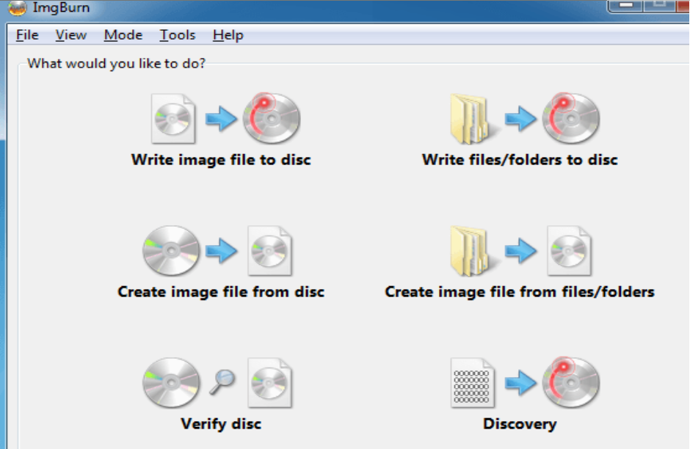Click the ImgBurn application icon in title bar
Screen dimensions: 690x449
tap(17, 8)
